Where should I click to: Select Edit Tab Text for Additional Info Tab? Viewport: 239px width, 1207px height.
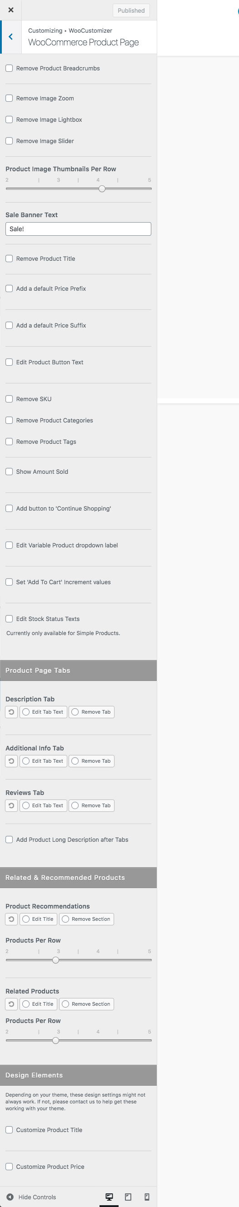tap(43, 761)
